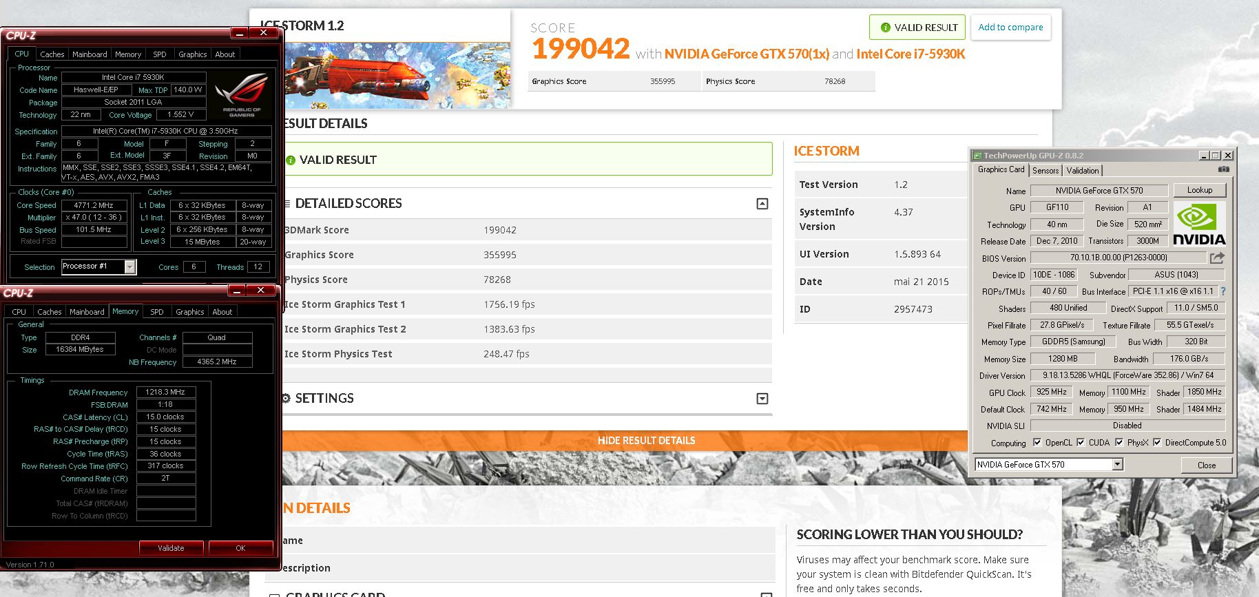Viewport: 1259px width, 597px height.
Task: Click the Memory Type GDDR5 (Samsung) field
Action: tap(1073, 342)
